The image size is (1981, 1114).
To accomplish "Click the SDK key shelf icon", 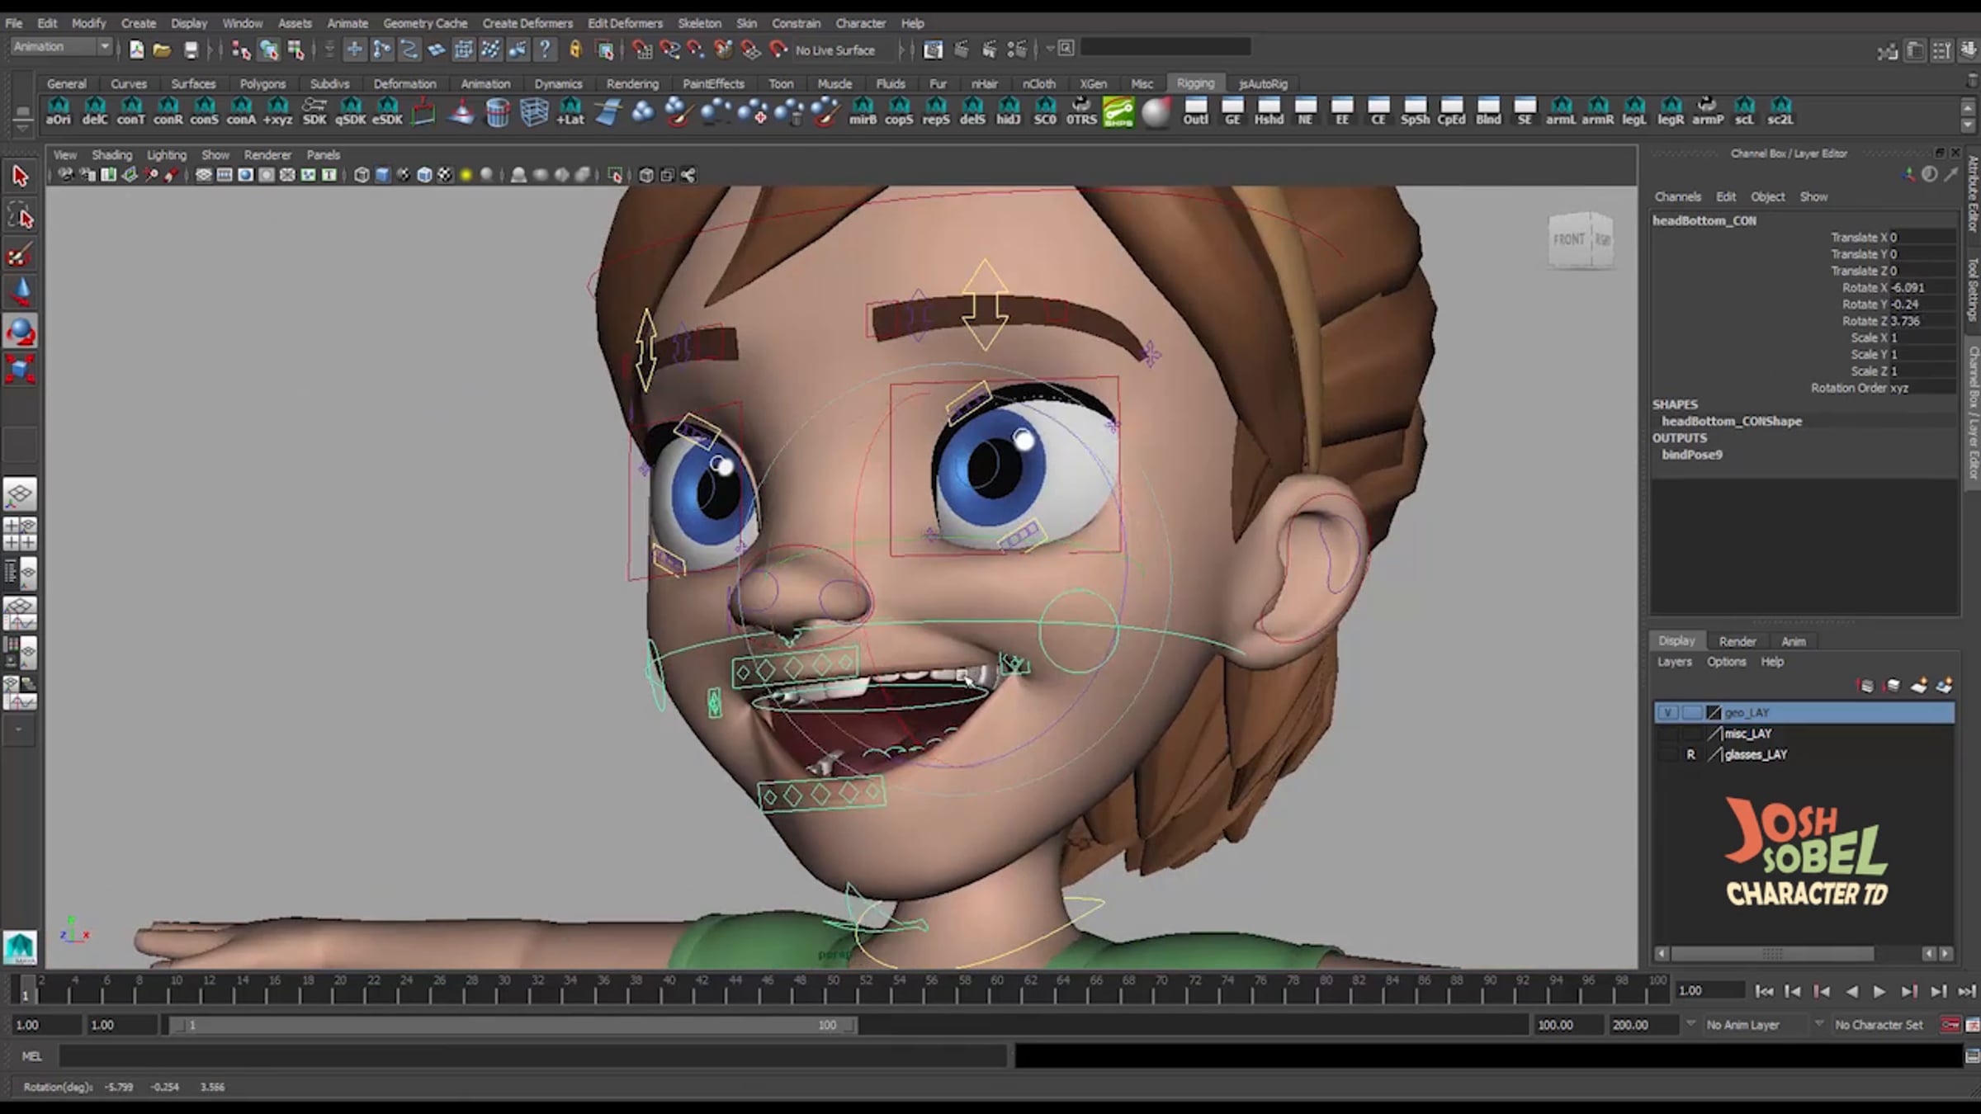I will pyautogui.click(x=314, y=111).
